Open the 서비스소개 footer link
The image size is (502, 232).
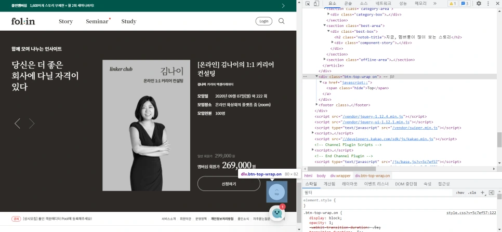(x=169, y=219)
